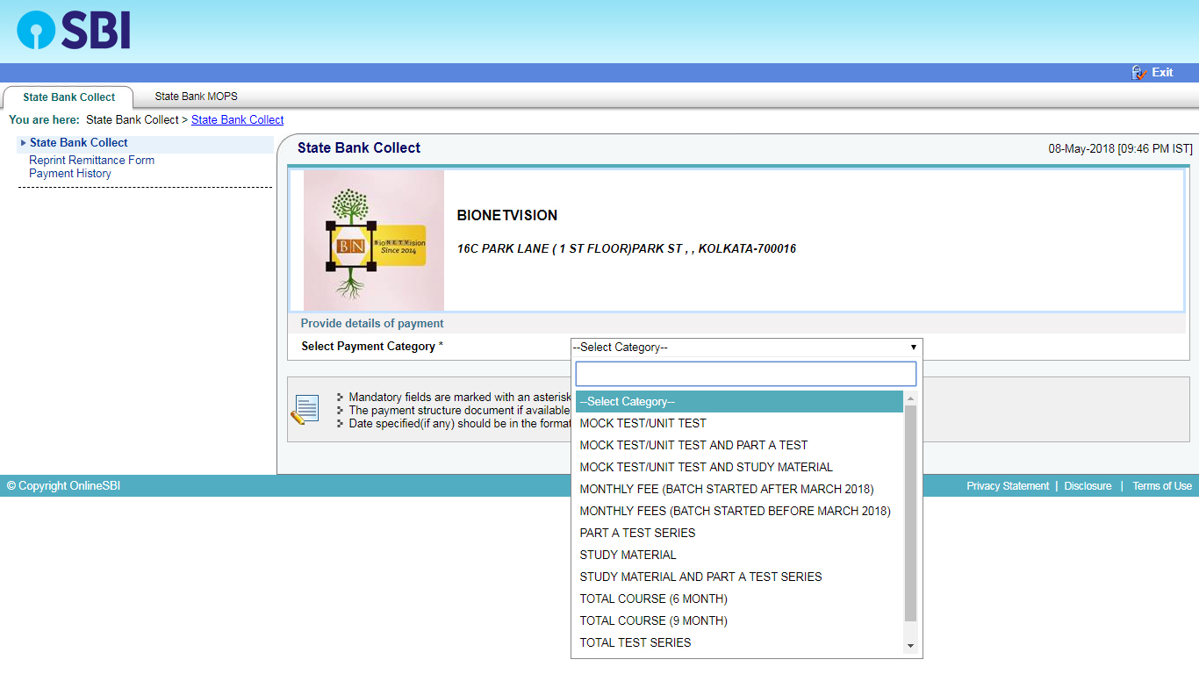The image size is (1199, 674).
Task: Click the Exit link
Action: click(1162, 73)
